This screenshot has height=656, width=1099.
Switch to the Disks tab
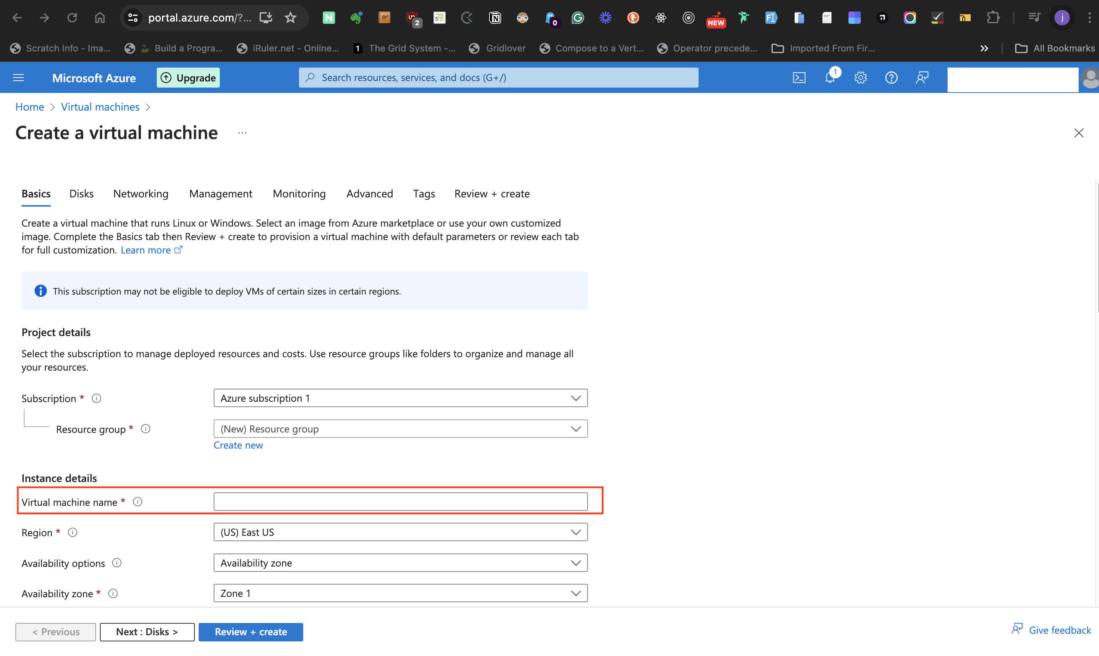(x=81, y=194)
